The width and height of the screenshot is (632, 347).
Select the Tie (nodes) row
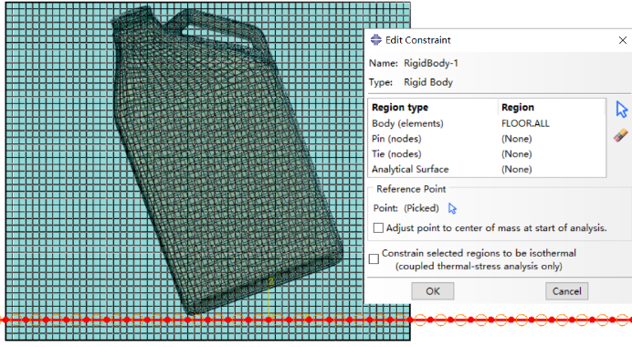(x=487, y=154)
